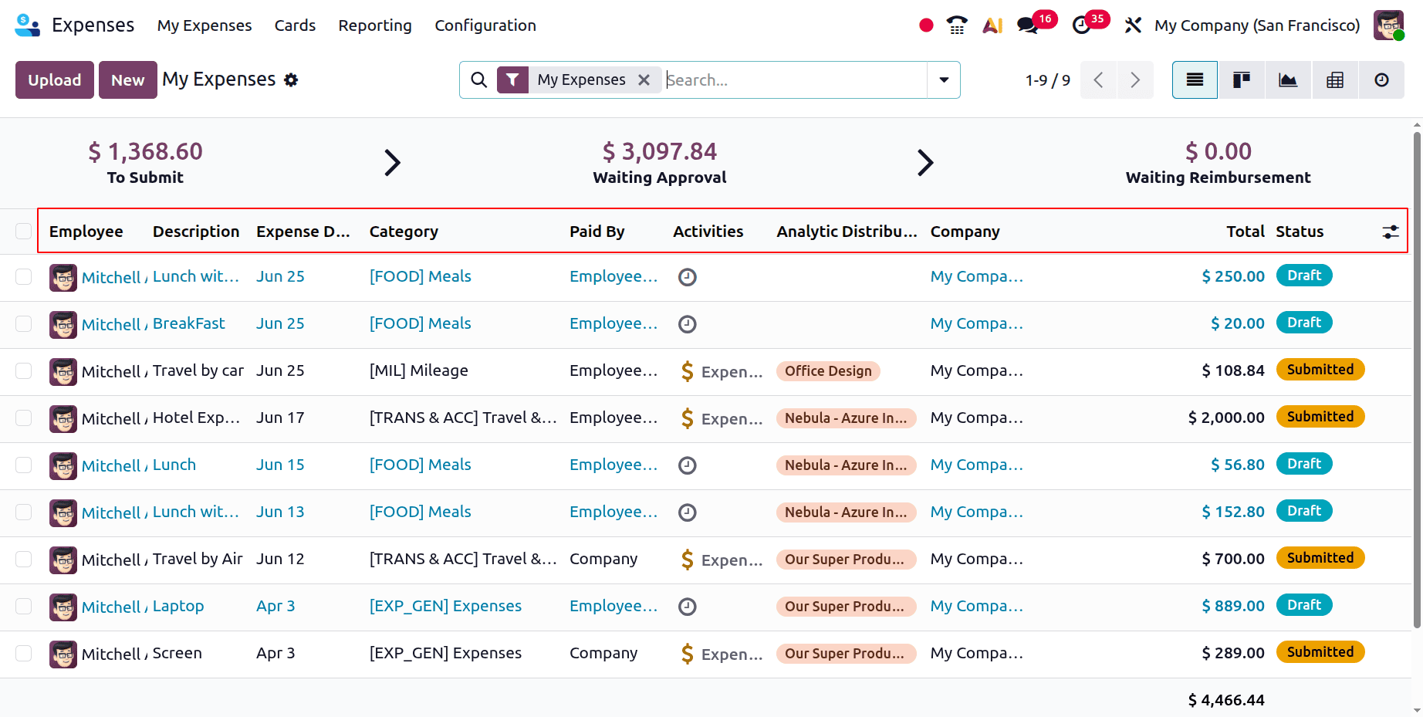Open the AI assistant icon
This screenshot has width=1423, height=717.
(992, 25)
